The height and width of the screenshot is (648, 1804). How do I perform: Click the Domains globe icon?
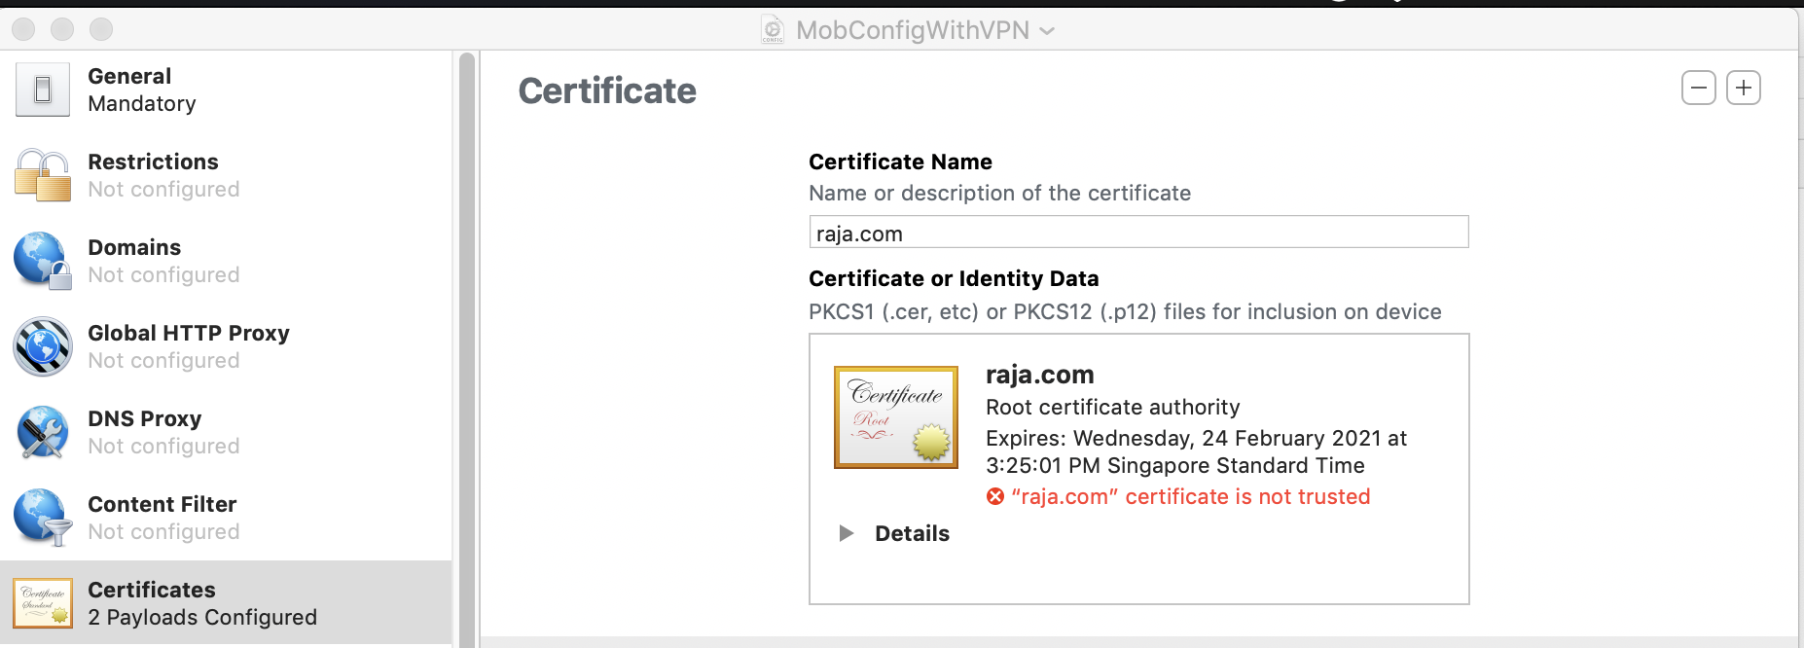pyautogui.click(x=43, y=261)
